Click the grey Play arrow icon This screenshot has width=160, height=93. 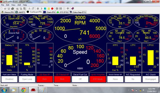[x=42, y=9]
